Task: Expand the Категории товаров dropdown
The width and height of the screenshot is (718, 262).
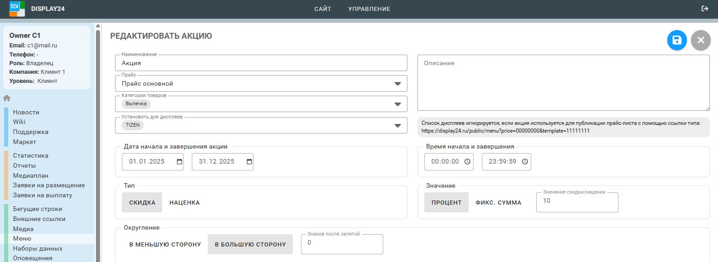Action: pyautogui.click(x=397, y=104)
